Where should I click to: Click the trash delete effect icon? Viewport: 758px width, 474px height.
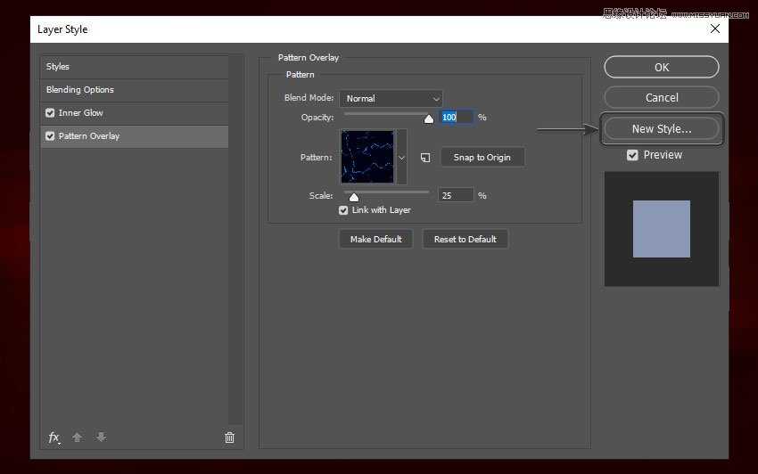pyautogui.click(x=229, y=437)
